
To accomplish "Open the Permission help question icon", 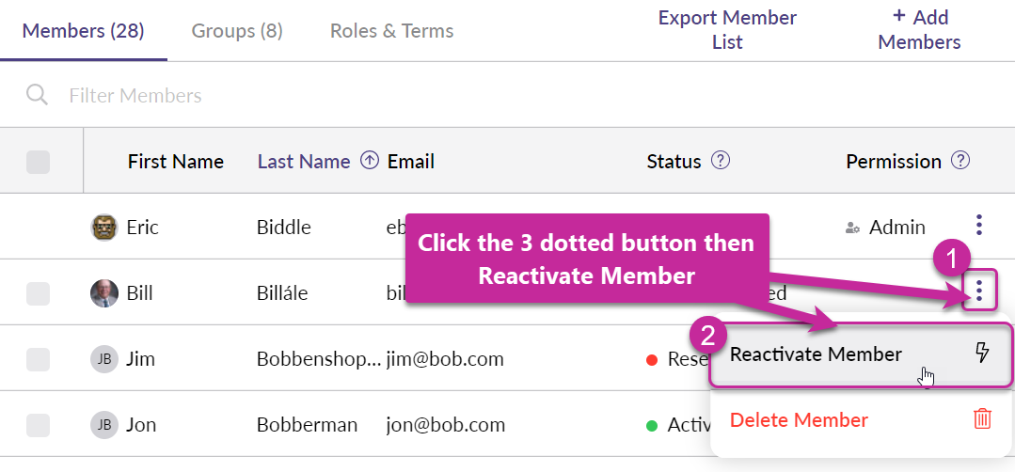I will click(960, 160).
